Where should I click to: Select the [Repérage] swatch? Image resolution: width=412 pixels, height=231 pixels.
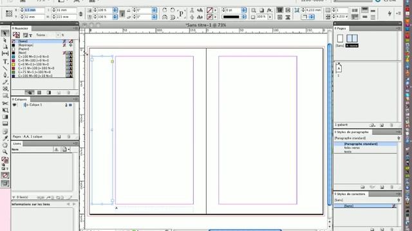[x=42, y=45]
